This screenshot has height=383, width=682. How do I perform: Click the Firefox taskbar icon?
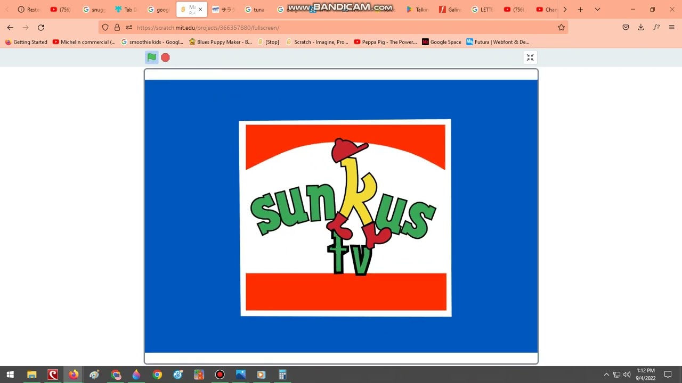coord(73,374)
